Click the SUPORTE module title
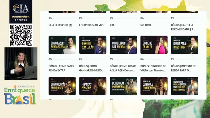Screen dimensions: 210x118 tap(146, 25)
